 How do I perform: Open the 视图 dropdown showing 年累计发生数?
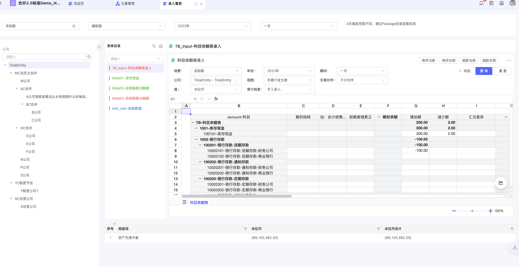tap(289, 80)
